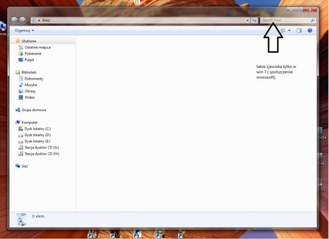Select the Half-Life lambda desktop shortcut
329x239 pixels.
coord(115,234)
